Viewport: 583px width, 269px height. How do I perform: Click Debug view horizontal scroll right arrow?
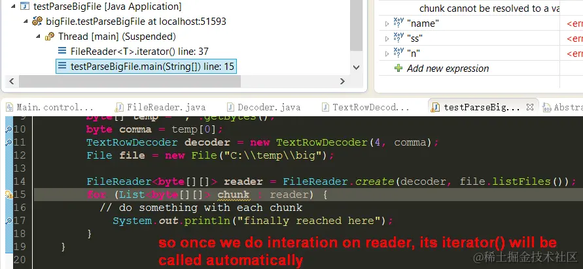342,81
